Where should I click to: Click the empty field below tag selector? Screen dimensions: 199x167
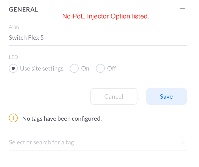point(98,158)
